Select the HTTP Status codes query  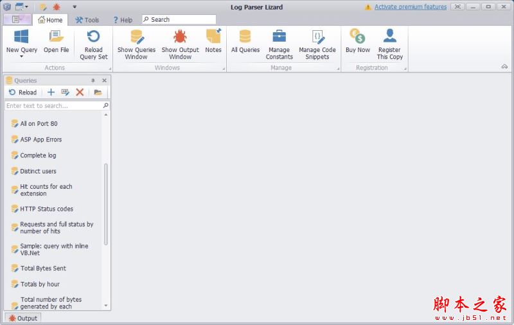pyautogui.click(x=46, y=209)
